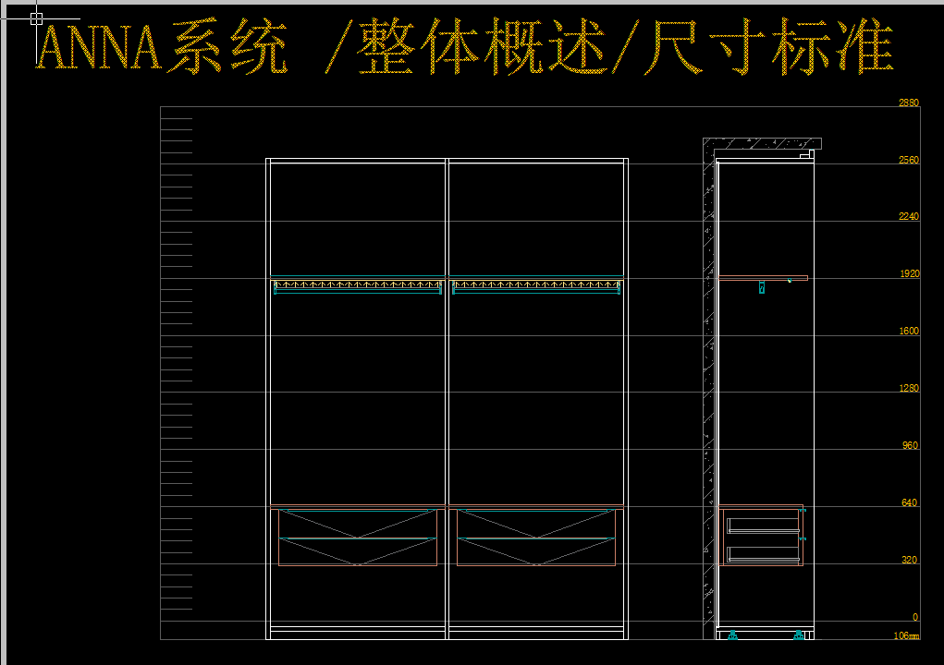Click the ceiling concrete hatch above side view
This screenshot has height=665, width=944.
click(758, 143)
